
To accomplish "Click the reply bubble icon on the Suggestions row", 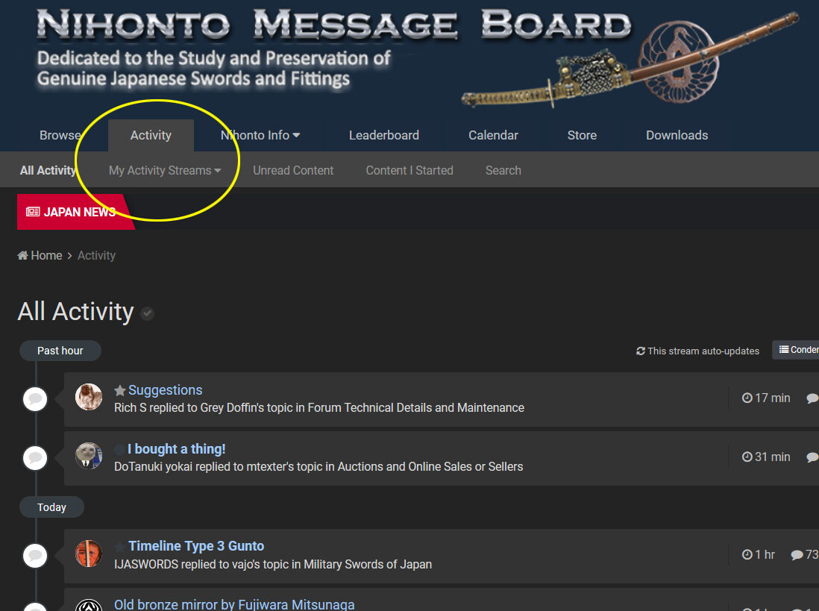I will point(812,398).
